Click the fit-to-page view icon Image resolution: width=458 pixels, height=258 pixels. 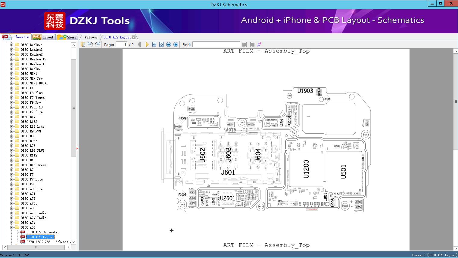point(161,44)
